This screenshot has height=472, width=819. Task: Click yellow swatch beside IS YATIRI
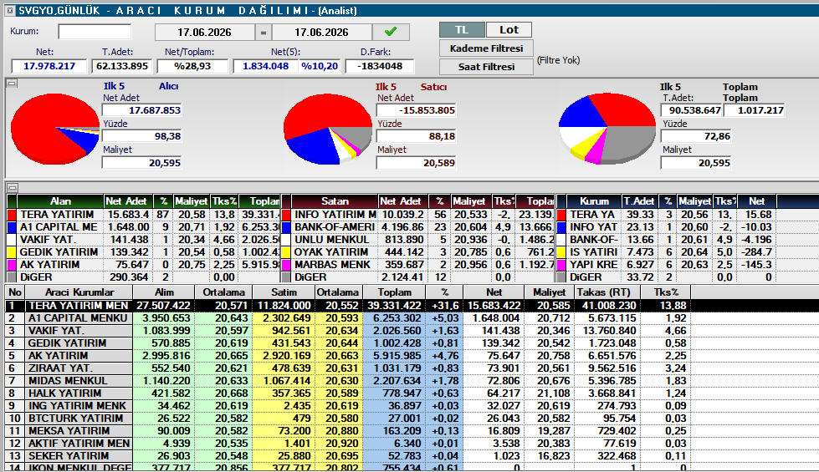click(561, 252)
